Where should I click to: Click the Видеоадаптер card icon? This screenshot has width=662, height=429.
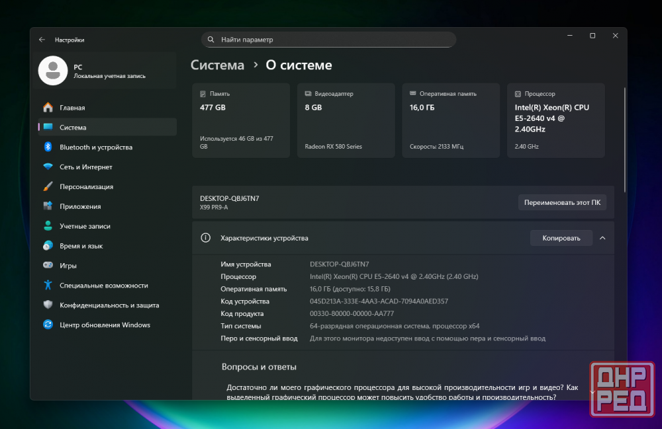(308, 94)
